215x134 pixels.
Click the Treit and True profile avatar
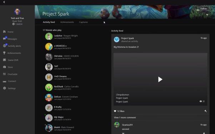[17, 12]
